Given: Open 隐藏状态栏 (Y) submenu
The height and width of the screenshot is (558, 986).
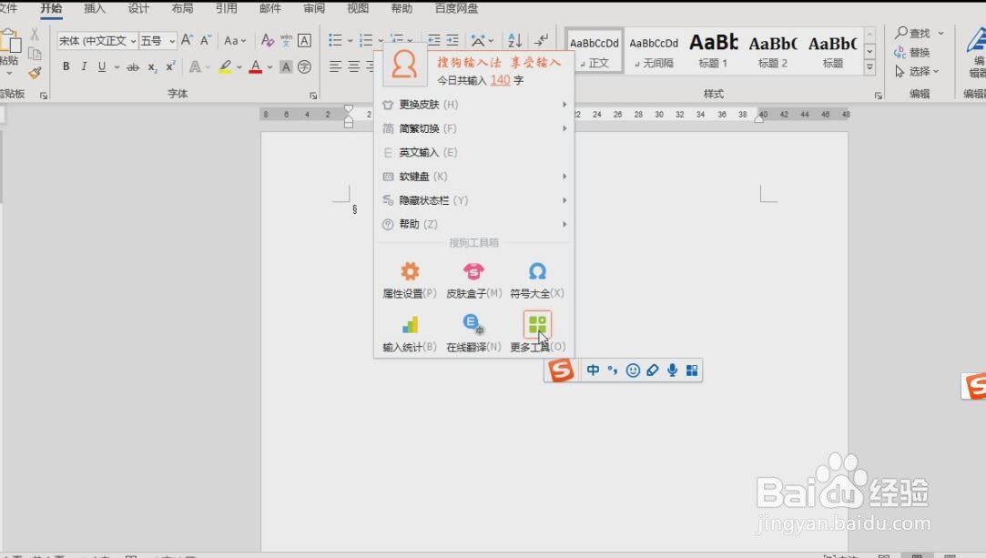Looking at the screenshot, I should click(x=474, y=200).
